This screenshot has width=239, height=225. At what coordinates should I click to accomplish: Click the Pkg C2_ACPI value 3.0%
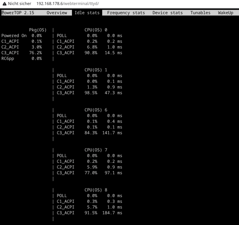click(x=37, y=47)
